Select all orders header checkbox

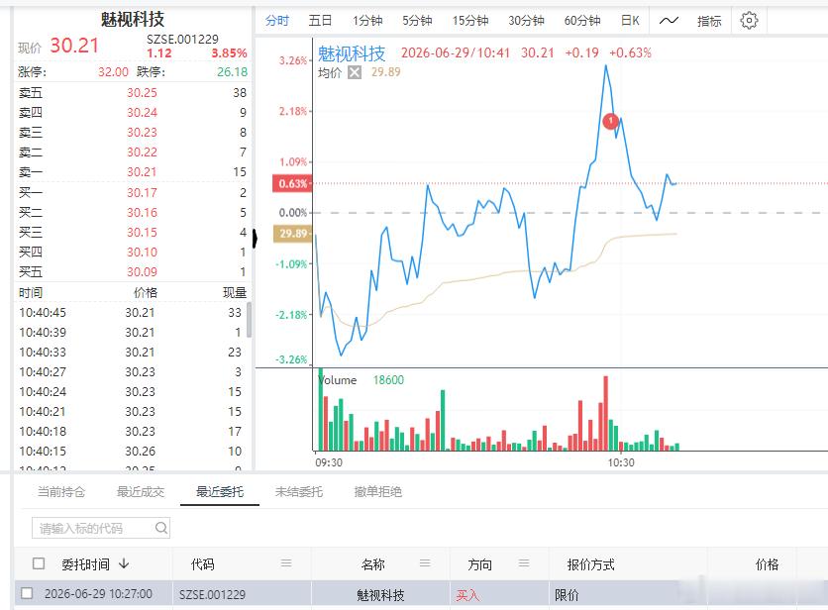click(39, 563)
